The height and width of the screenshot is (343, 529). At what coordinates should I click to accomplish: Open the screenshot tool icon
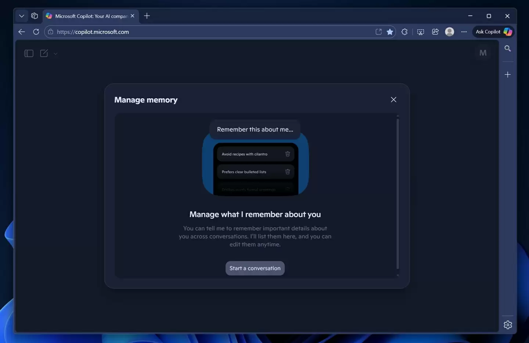point(421,32)
